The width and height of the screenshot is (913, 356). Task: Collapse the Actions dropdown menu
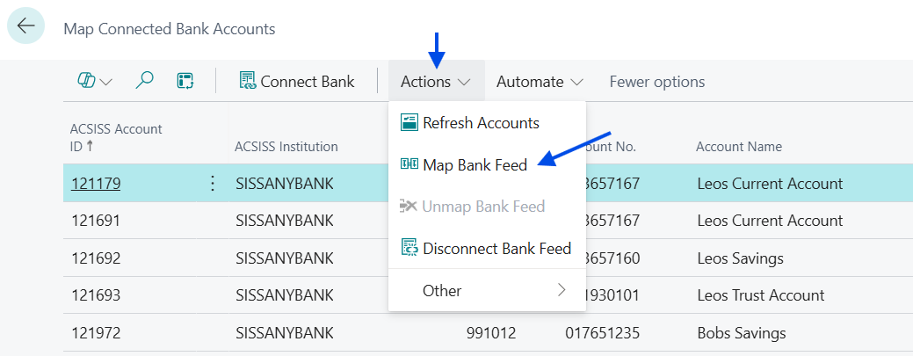click(435, 82)
